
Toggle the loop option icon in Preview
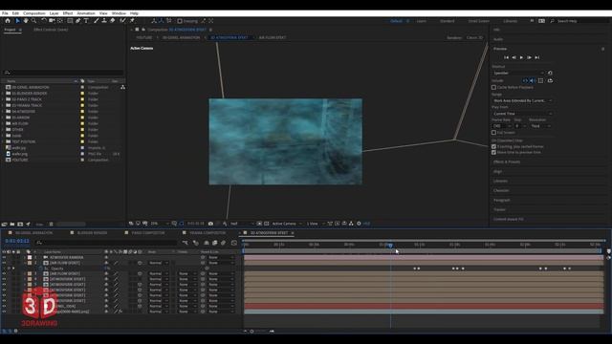point(550,80)
